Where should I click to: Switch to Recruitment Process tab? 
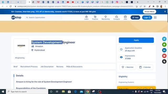(29, 67)
